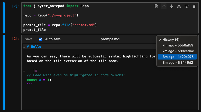Click the input cell prompt number [2]
Viewport: 201px width, 112px height.
(x=16, y=6)
